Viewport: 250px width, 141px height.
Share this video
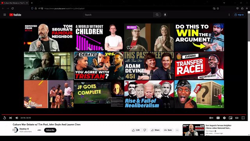click(155, 130)
